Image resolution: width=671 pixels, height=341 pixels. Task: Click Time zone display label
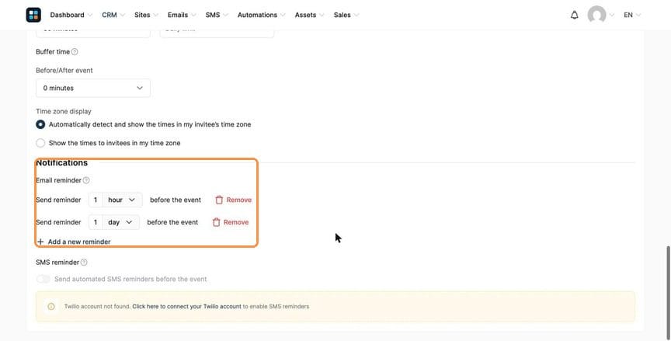pos(64,111)
